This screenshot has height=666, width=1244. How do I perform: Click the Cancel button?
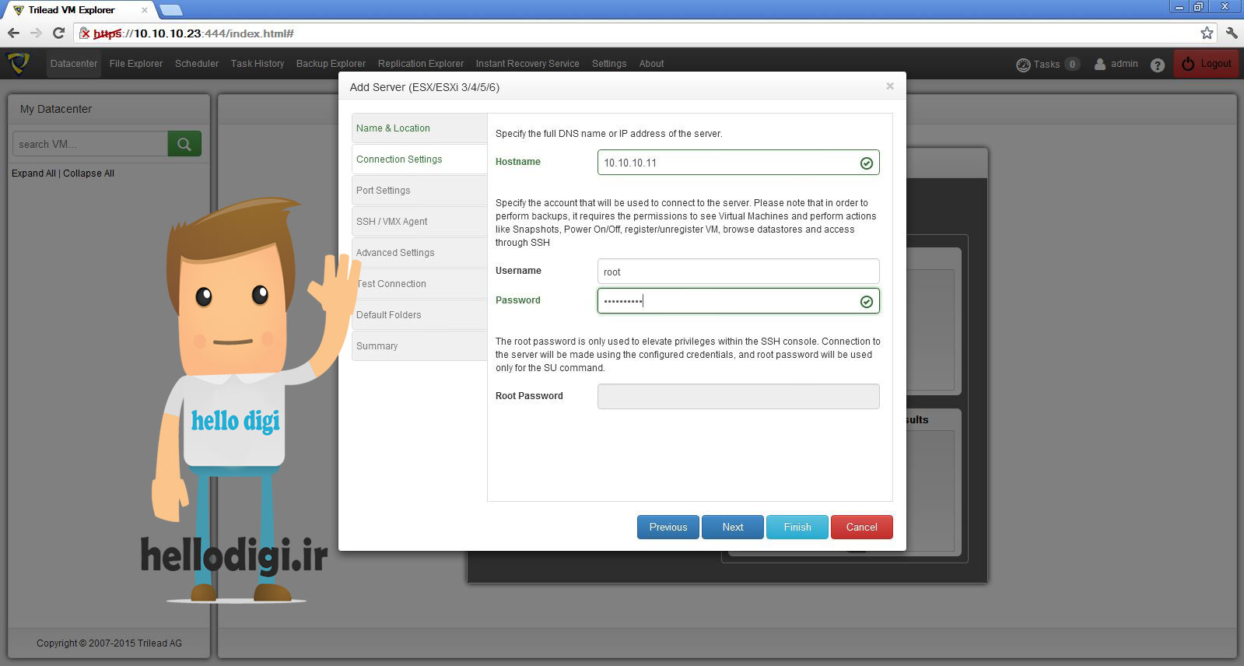tap(862, 527)
